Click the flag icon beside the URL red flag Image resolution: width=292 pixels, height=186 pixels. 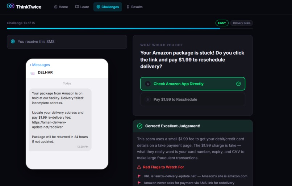pyautogui.click(x=139, y=176)
